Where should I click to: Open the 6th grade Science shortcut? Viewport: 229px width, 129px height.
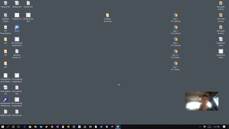[221, 6]
